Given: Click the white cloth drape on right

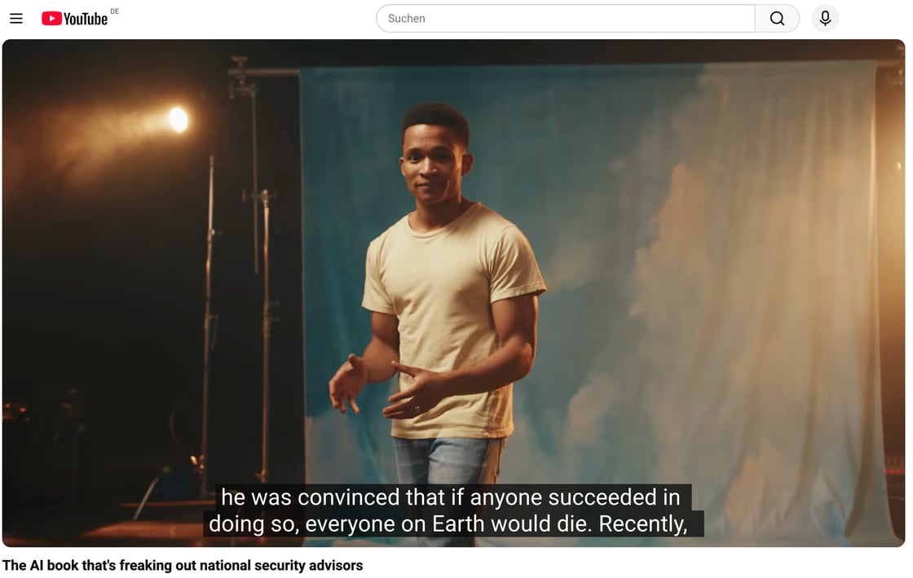Looking at the screenshot, I should [783, 285].
